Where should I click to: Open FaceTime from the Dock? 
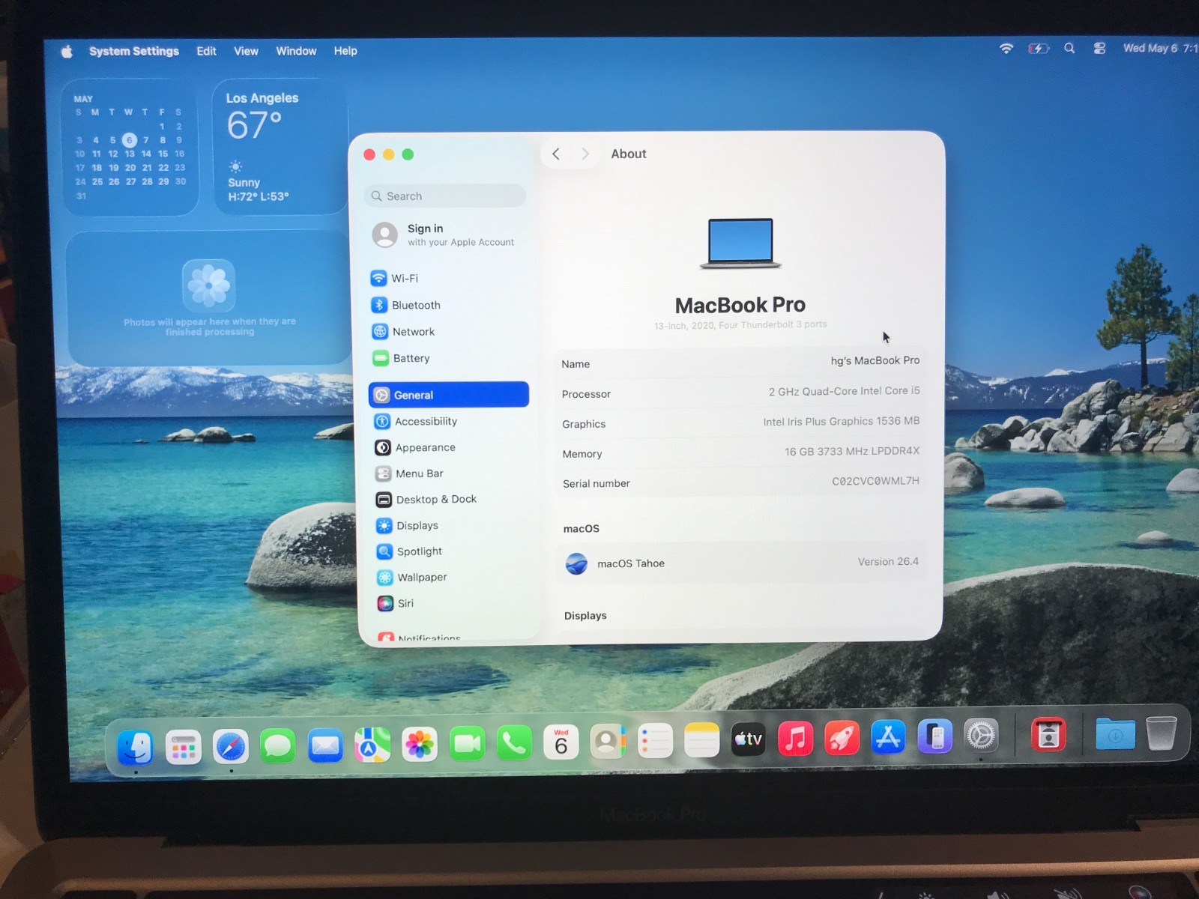pos(467,743)
